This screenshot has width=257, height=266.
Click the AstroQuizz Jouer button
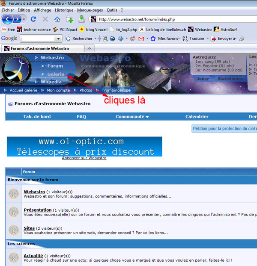click(203, 79)
